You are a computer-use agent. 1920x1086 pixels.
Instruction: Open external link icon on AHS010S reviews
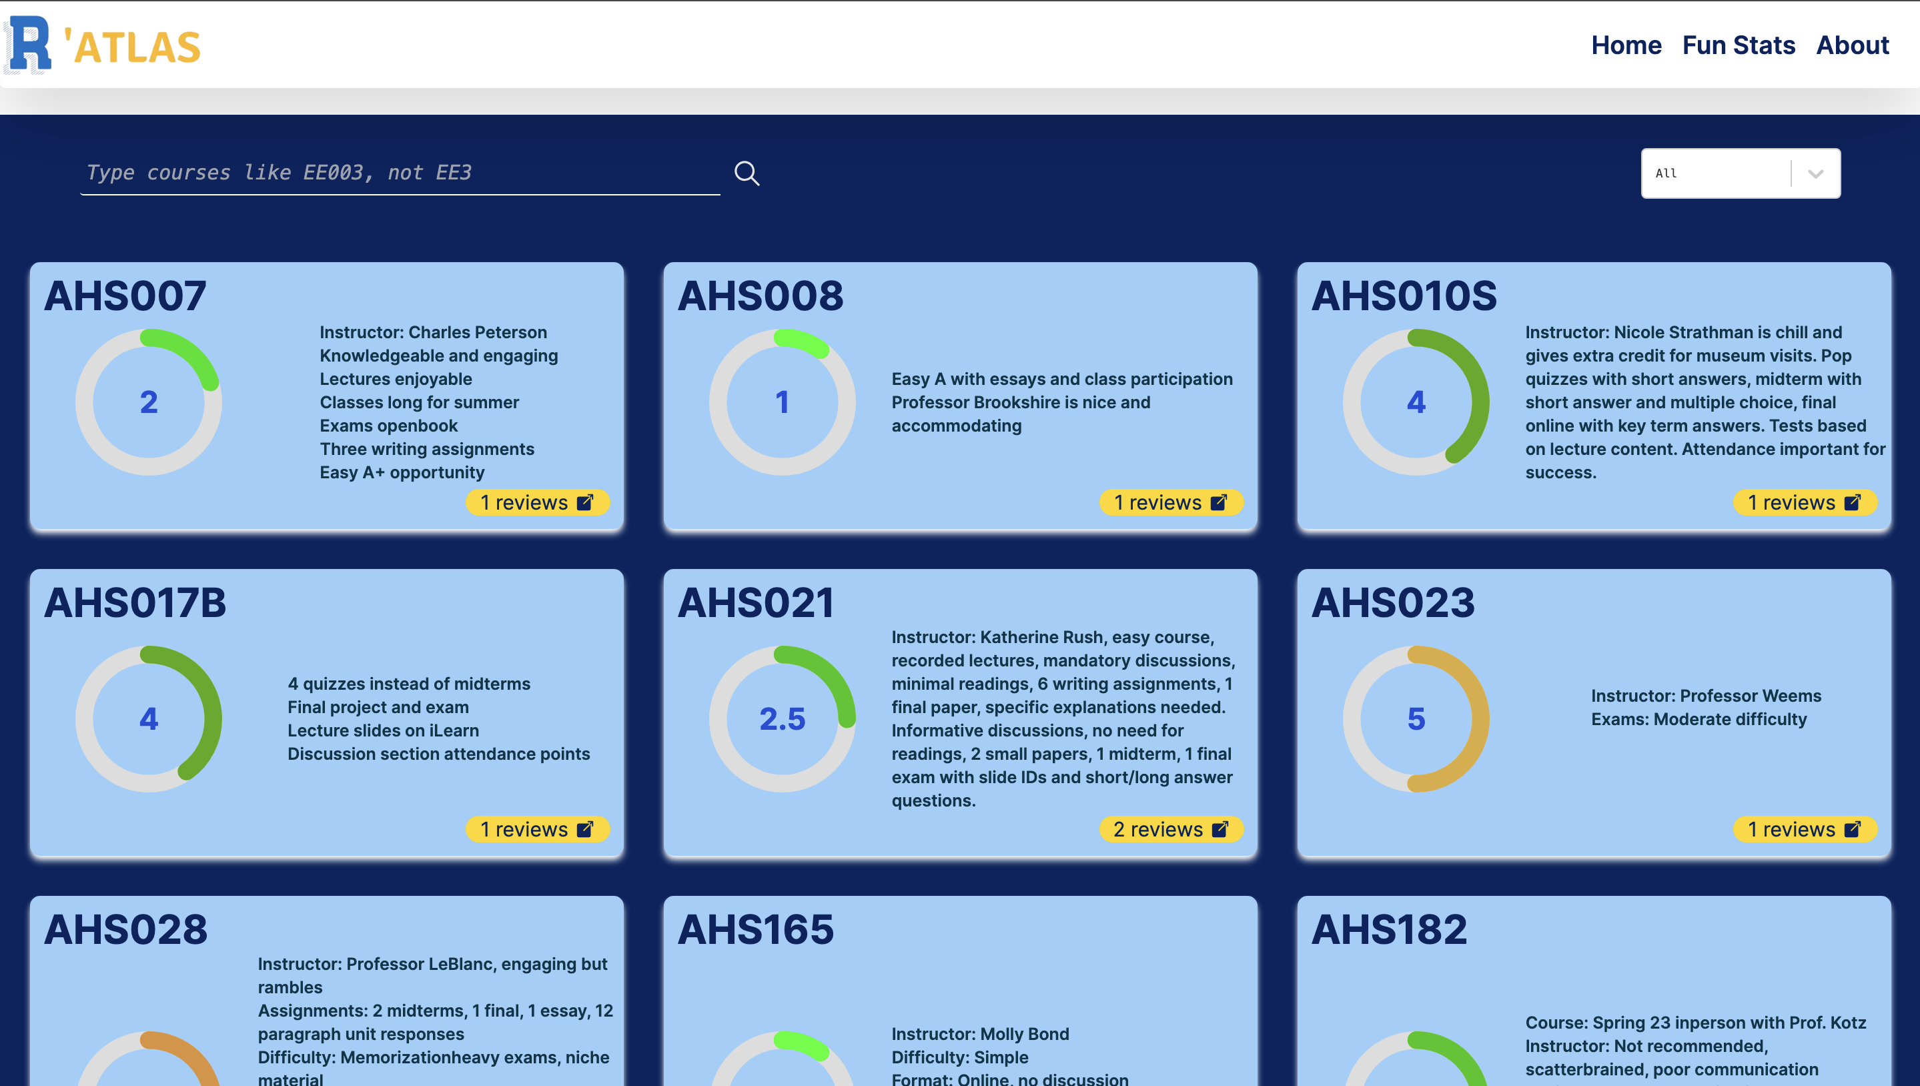1853,503
